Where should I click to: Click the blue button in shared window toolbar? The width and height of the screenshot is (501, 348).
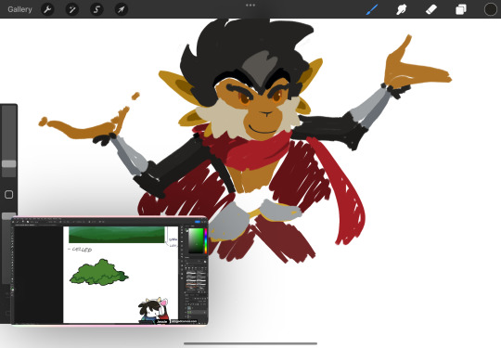pos(198,222)
